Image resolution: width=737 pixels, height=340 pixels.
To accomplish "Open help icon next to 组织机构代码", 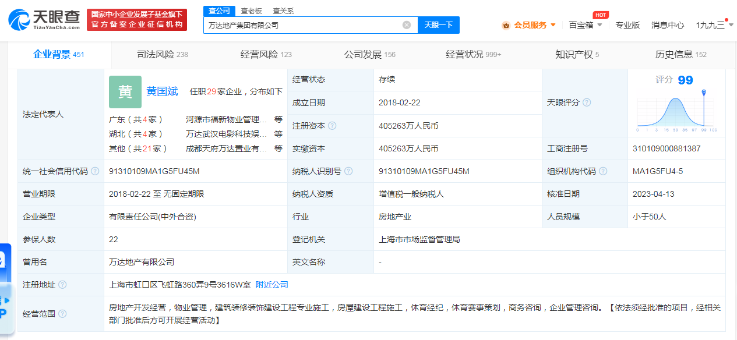I will (603, 171).
